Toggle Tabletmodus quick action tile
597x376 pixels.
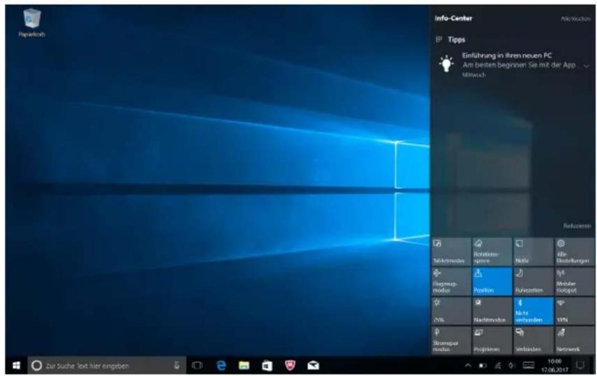click(x=451, y=252)
